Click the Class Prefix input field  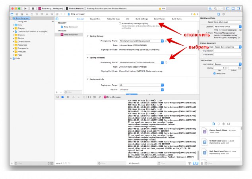tap(228, 54)
